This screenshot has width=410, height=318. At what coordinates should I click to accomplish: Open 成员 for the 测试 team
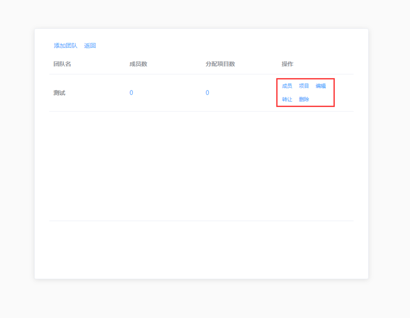tap(287, 86)
